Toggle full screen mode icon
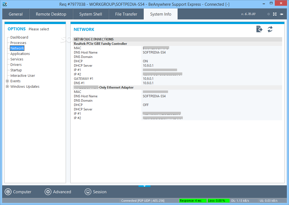Image resolution: width=289 pixels, height=205 pixels. coord(274,14)
